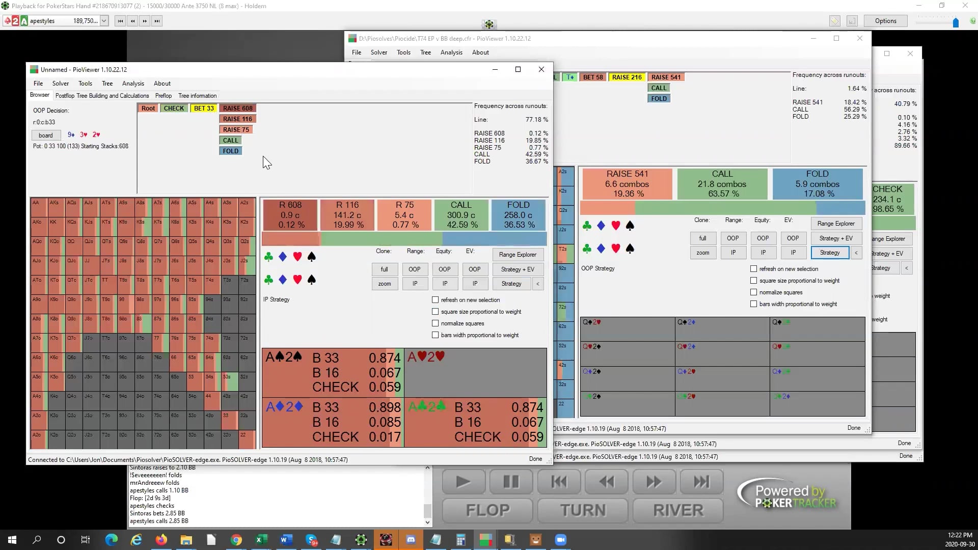
Task: Enable refresh on new selection checkbox
Action: point(436,300)
